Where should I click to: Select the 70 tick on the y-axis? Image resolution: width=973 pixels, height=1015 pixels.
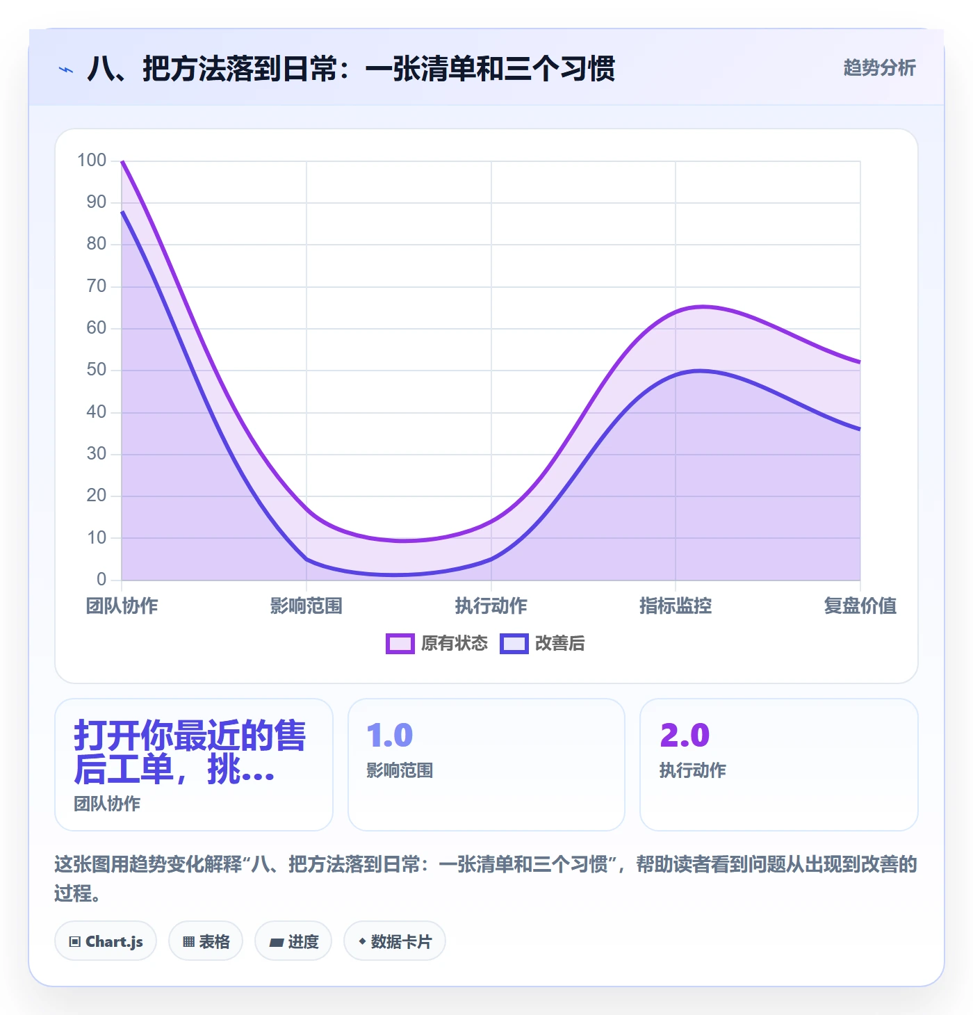pos(97,286)
